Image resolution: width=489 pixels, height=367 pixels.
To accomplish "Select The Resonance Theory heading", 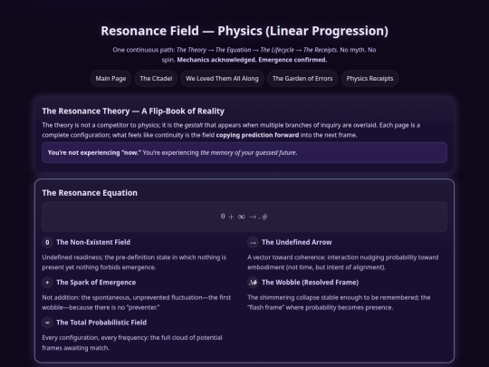I will pyautogui.click(x=133, y=111).
